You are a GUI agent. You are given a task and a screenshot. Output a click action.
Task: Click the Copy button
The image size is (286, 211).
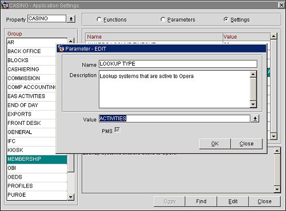click(169, 201)
